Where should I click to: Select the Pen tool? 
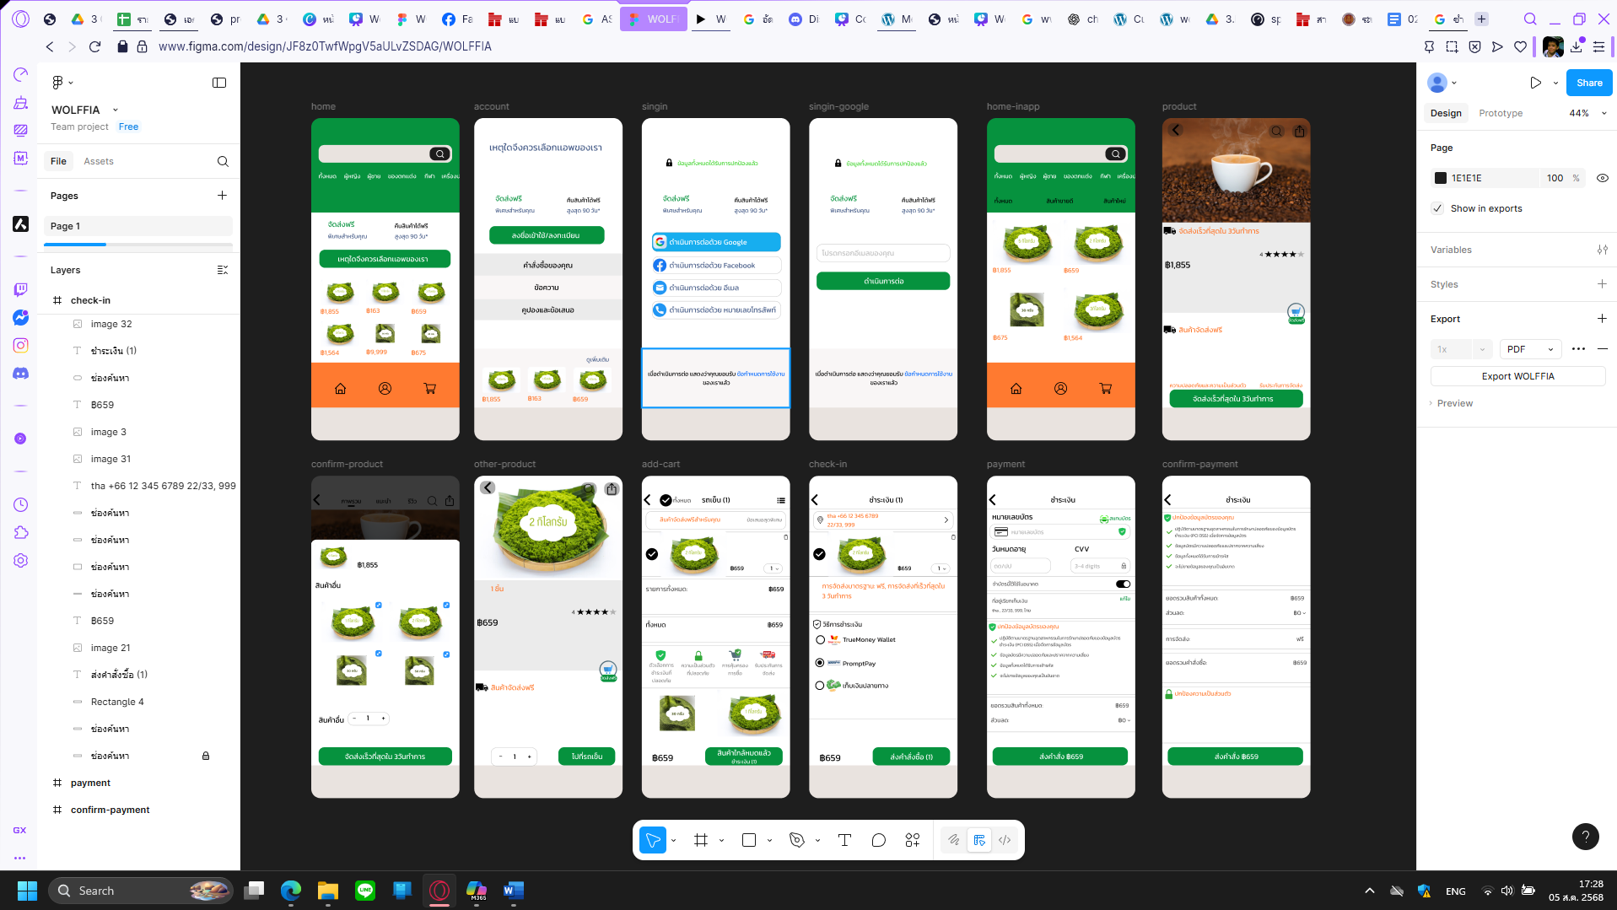pos(796,840)
